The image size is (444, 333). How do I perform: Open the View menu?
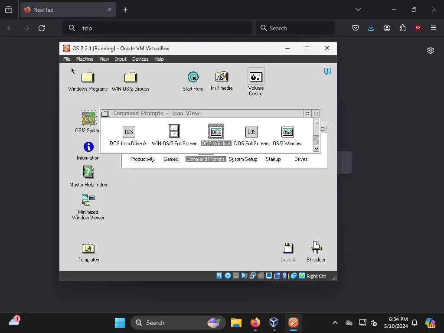(104, 59)
